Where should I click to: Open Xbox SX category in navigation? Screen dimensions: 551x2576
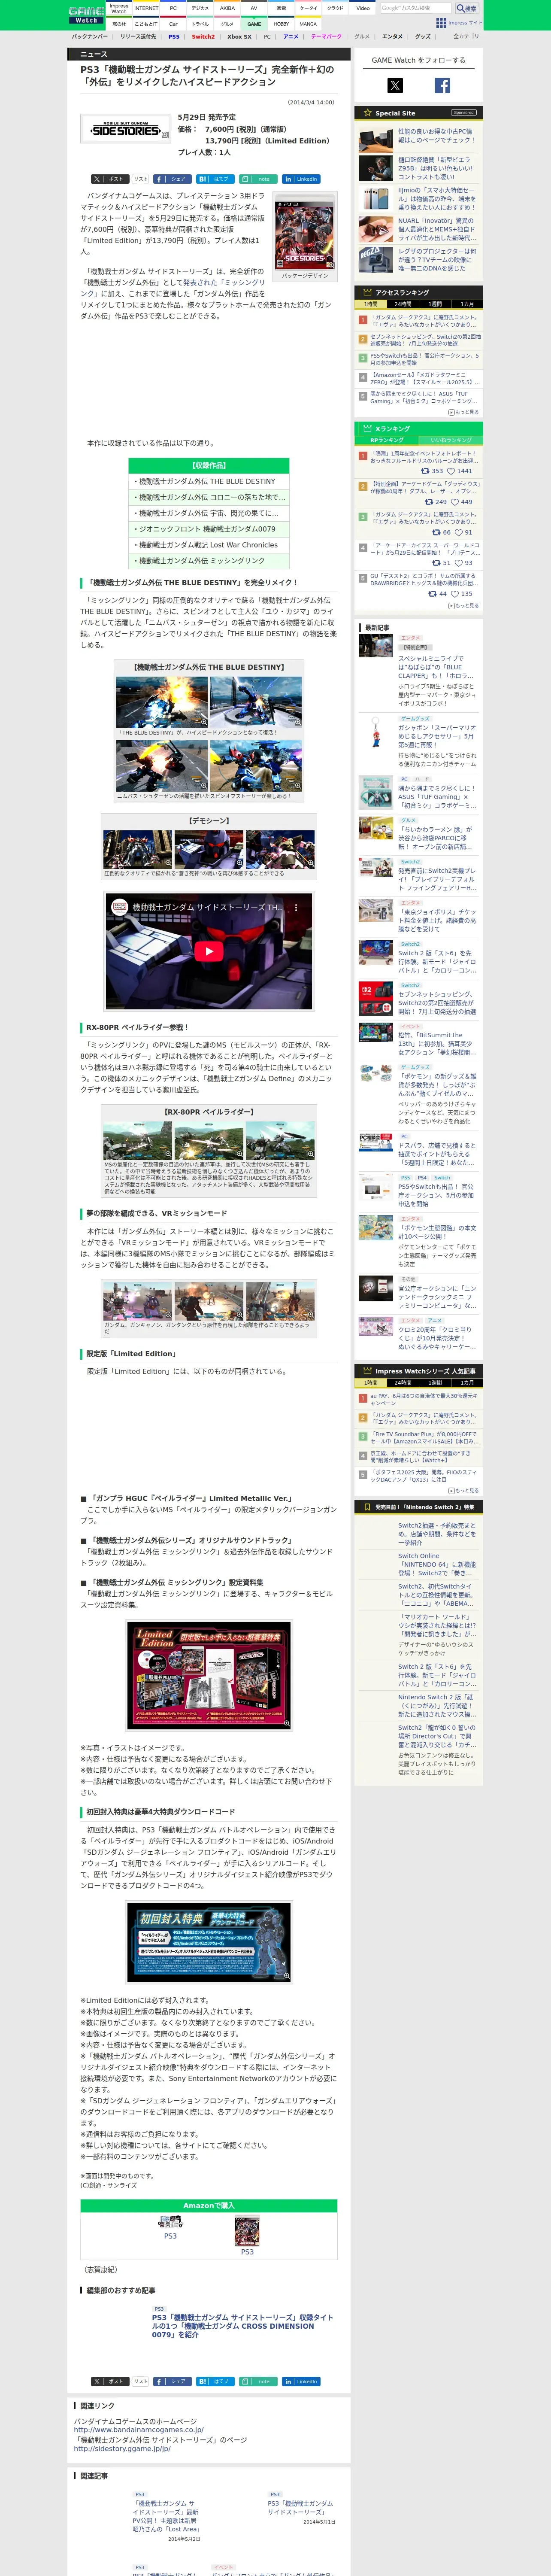[239, 36]
